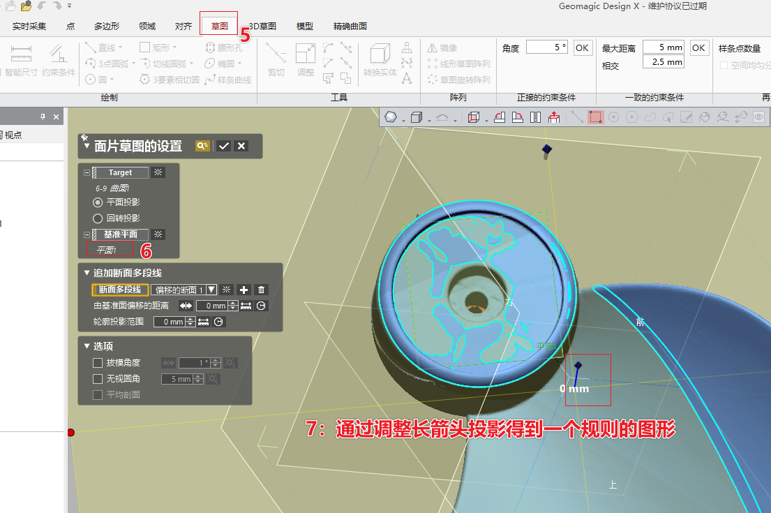Open the 偏移的断面1 dropdown
This screenshot has height=513, width=771.
point(211,290)
